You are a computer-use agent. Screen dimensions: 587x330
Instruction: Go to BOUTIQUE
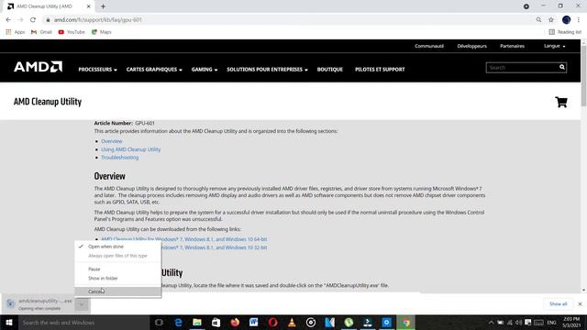point(330,70)
